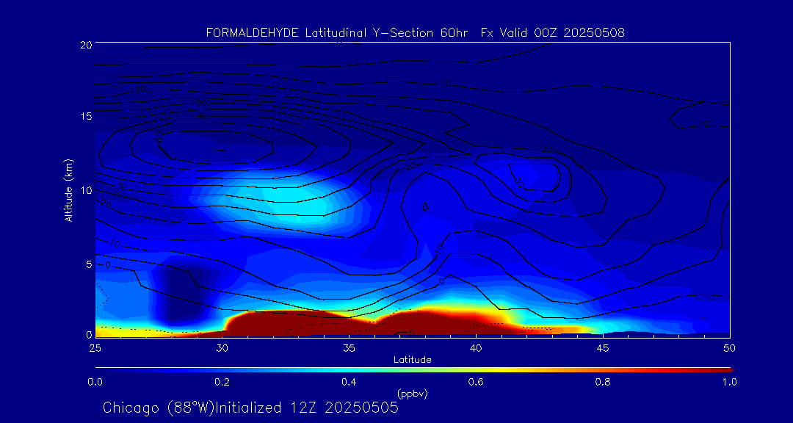Click the 1.0 color scale label
The width and height of the screenshot is (793, 423).
729,382
